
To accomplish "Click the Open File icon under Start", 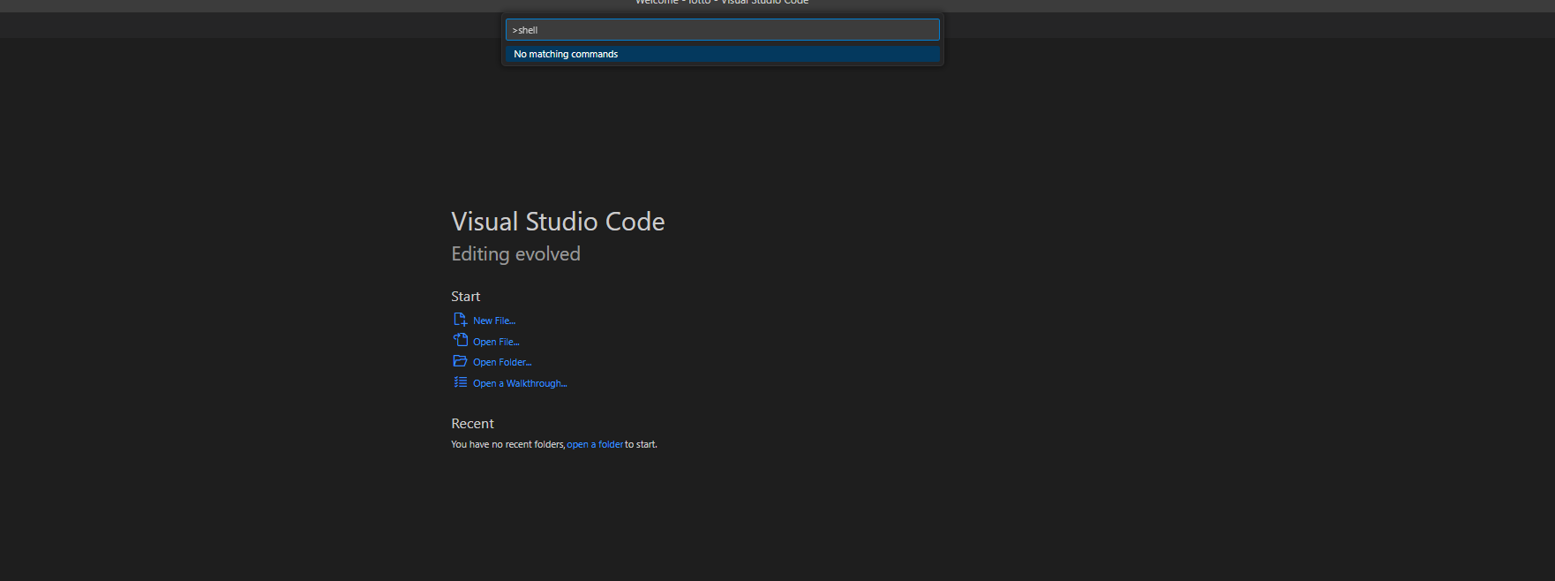I will [460, 341].
